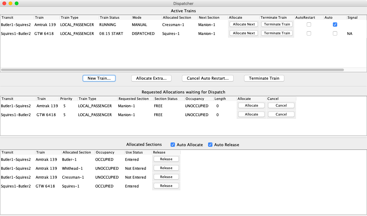Cancel the GTW 6418 allocation request

[x=281, y=114]
